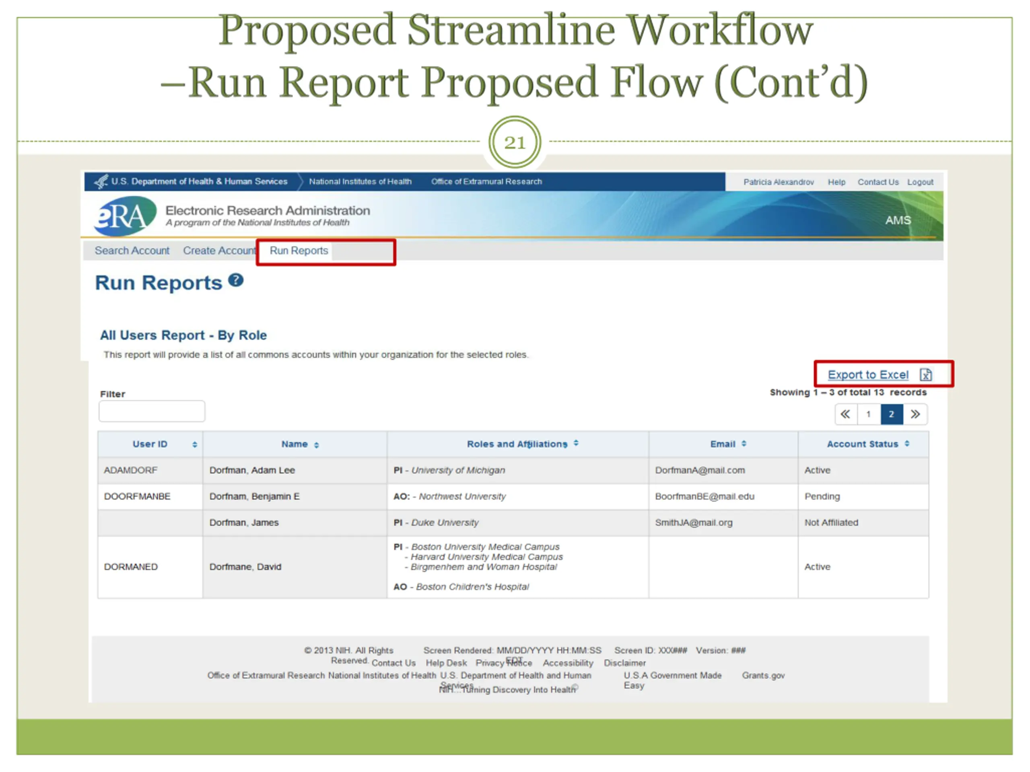The width and height of the screenshot is (1030, 772).
Task: Open the Create Account tab
Action: pyautogui.click(x=219, y=251)
